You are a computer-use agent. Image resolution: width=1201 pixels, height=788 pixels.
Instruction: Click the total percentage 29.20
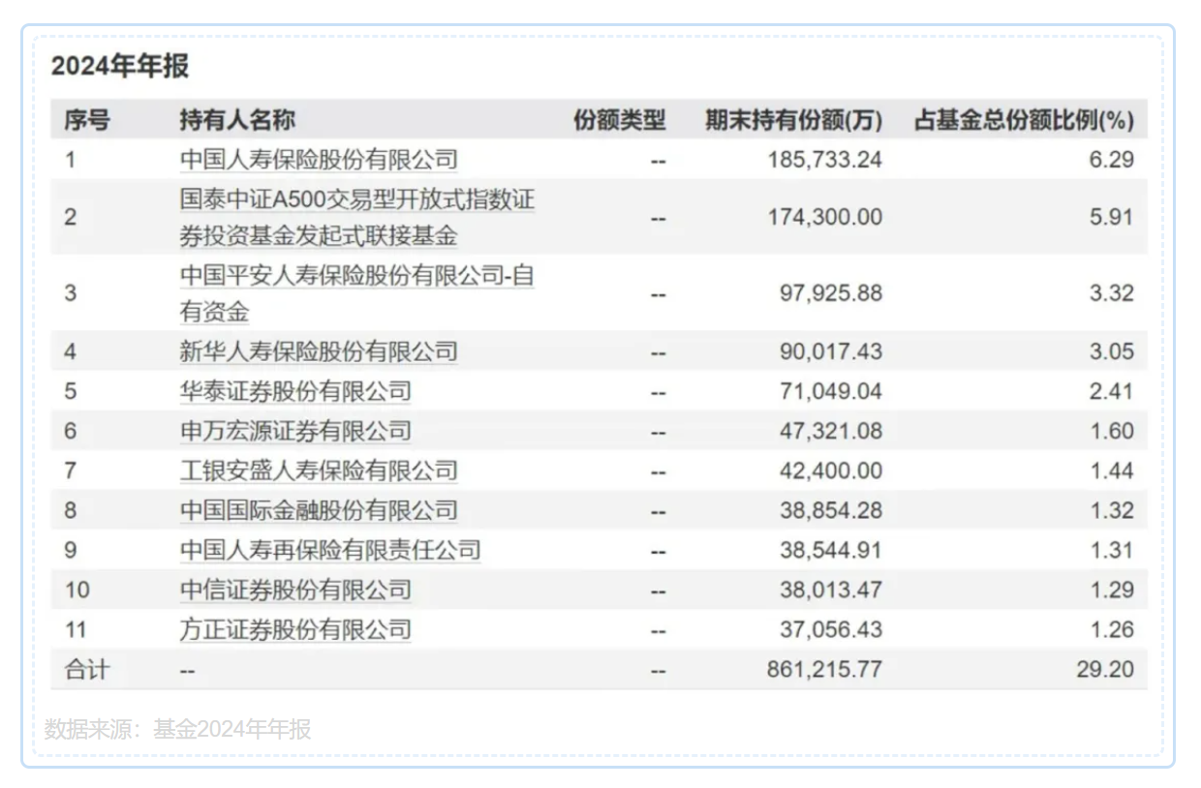coord(1105,669)
